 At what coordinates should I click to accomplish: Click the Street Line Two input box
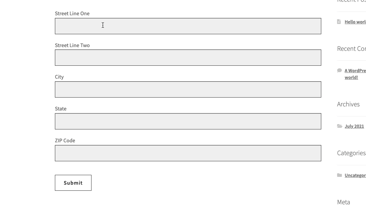[x=188, y=58]
